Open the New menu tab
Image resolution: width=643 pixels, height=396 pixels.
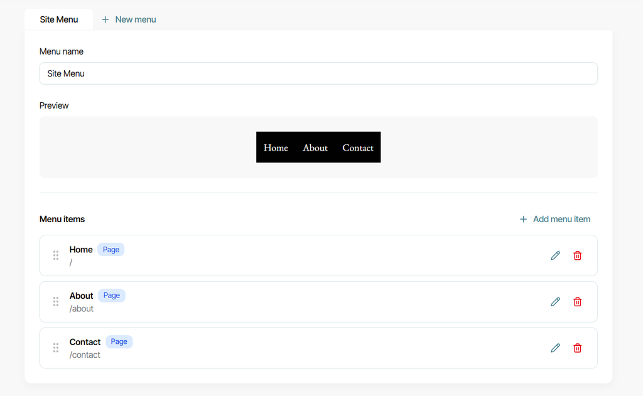tap(129, 19)
